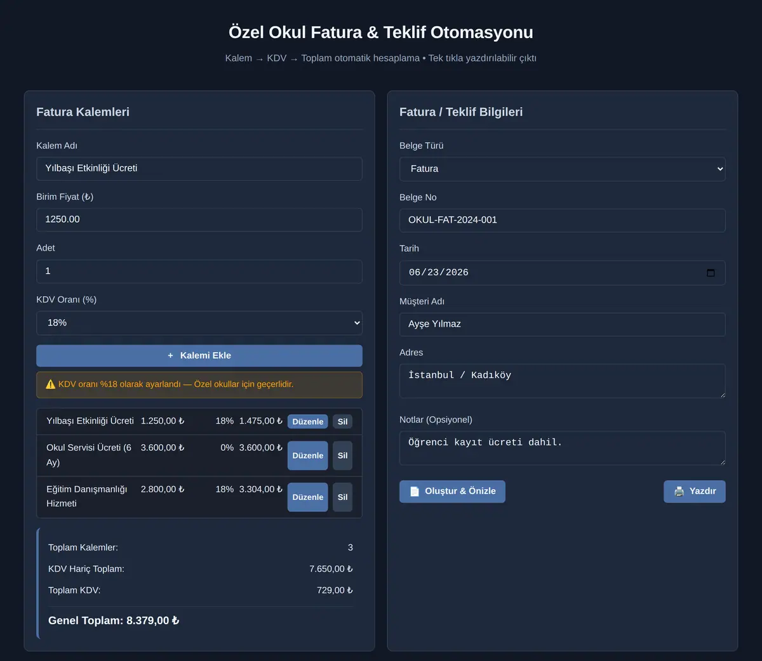
Task: Click the Genel Toplam 8.379,00 ₺ text
Action: pos(114,620)
